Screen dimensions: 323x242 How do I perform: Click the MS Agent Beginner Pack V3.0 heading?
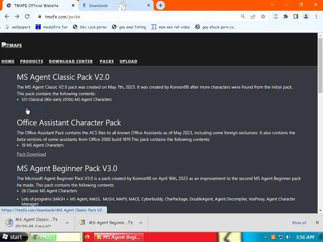tap(67, 168)
